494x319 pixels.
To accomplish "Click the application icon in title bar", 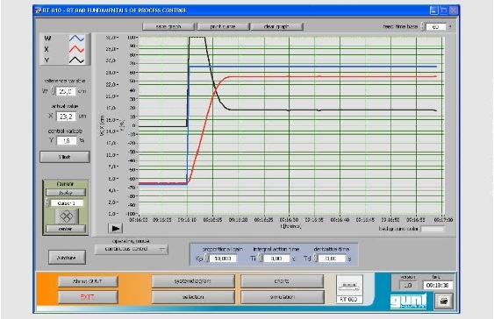I will [x=39, y=11].
